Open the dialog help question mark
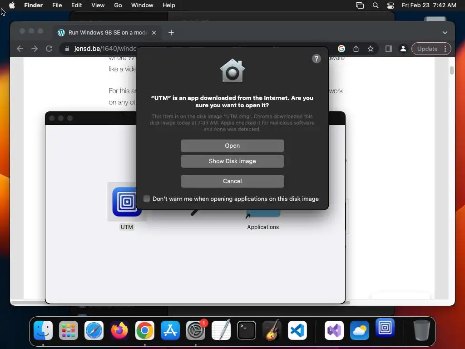This screenshot has height=349, width=465. click(317, 59)
